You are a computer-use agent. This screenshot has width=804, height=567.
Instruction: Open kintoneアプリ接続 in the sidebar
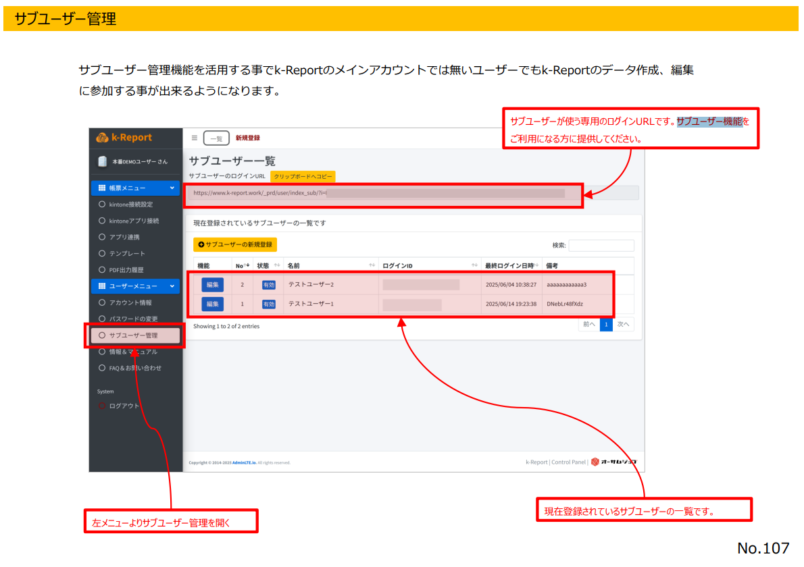click(134, 221)
